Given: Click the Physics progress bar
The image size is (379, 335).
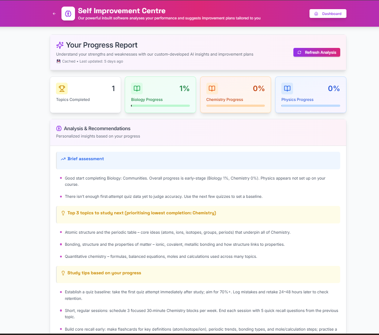Looking at the screenshot, I should tap(311, 106).
